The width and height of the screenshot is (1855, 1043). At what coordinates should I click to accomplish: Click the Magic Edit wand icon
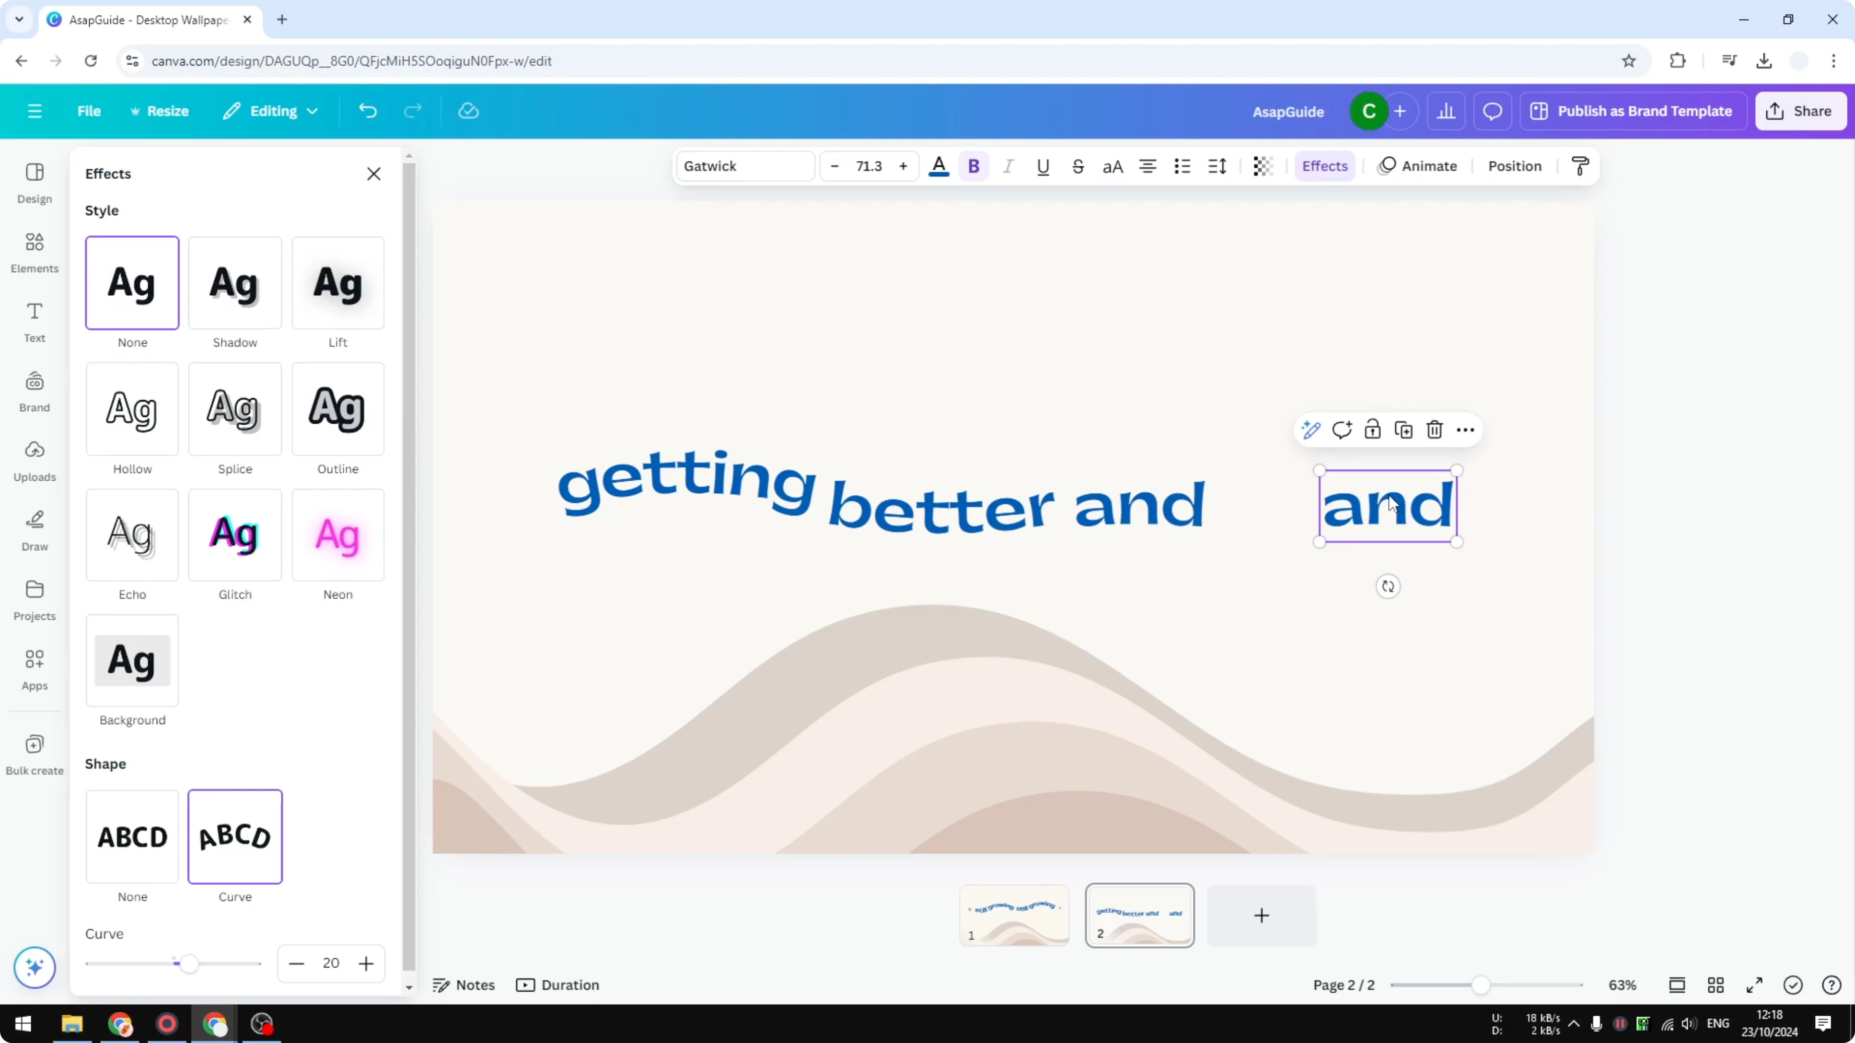[x=1311, y=429]
